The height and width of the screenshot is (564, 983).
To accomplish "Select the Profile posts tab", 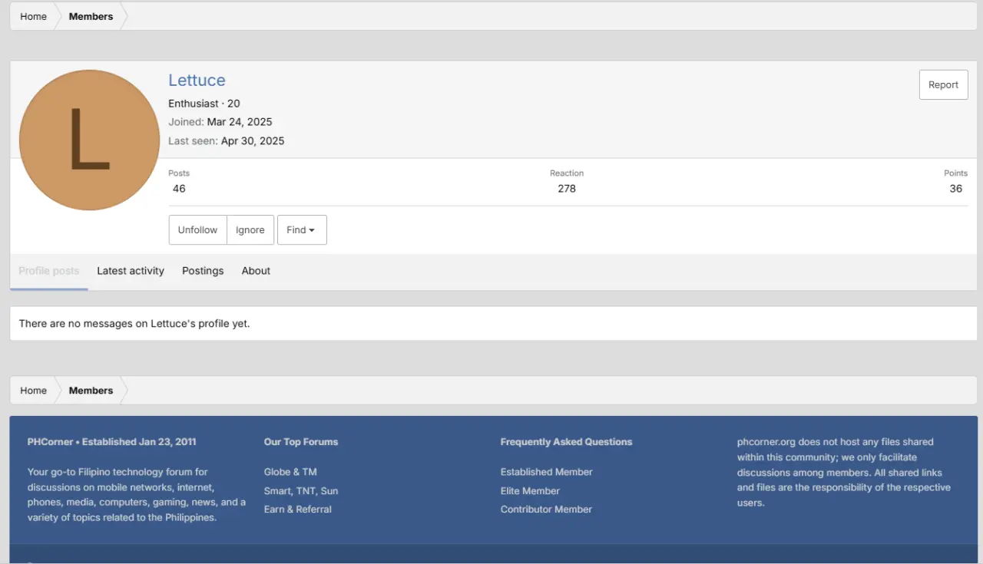I will [49, 271].
